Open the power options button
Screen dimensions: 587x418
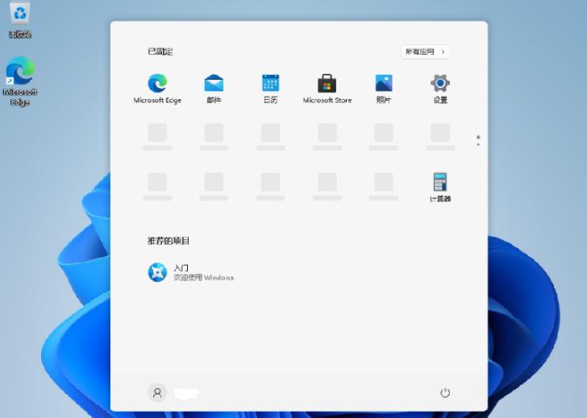click(x=445, y=393)
